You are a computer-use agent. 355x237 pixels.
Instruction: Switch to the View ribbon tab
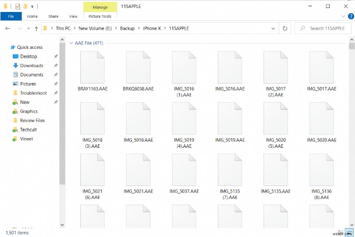[73, 16]
